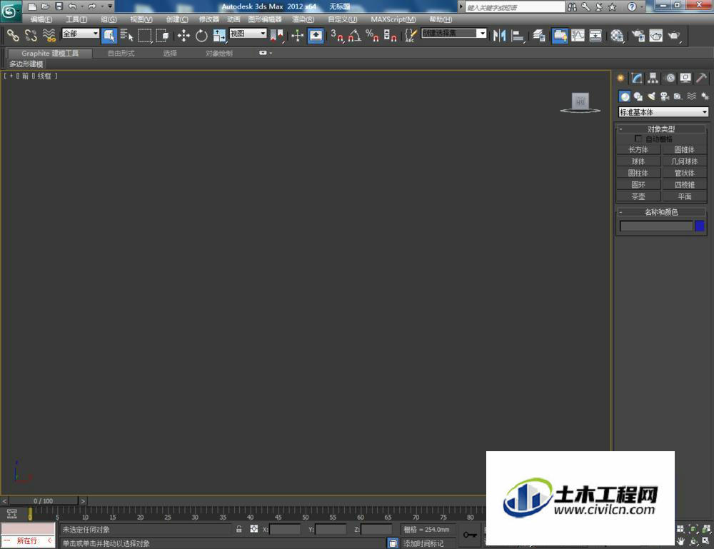Open the application menu logo button

pos(10,11)
